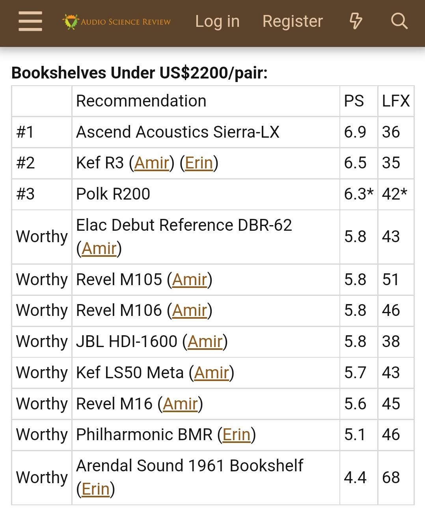Open the hamburger navigation menu

(x=30, y=21)
